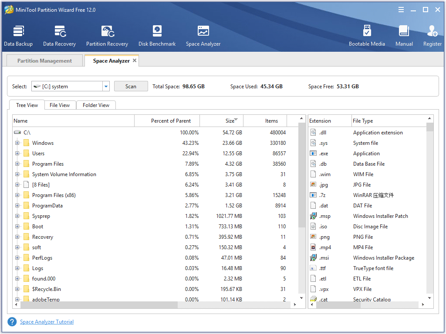The width and height of the screenshot is (446, 334).
Task: Expand the ProgramData folder node
Action: point(17,206)
